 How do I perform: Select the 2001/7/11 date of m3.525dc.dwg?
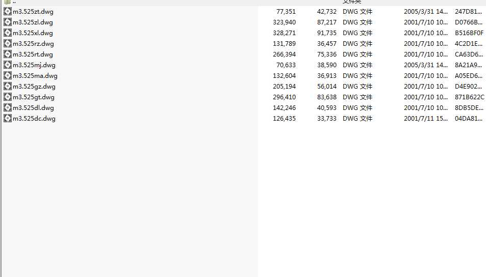pyautogui.click(x=426, y=119)
